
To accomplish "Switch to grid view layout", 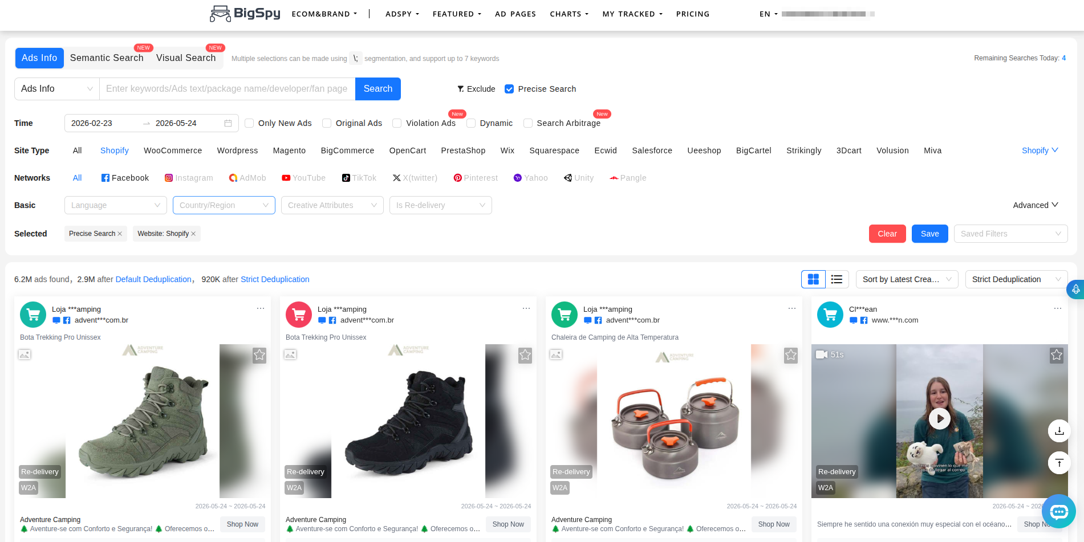I will pos(813,279).
